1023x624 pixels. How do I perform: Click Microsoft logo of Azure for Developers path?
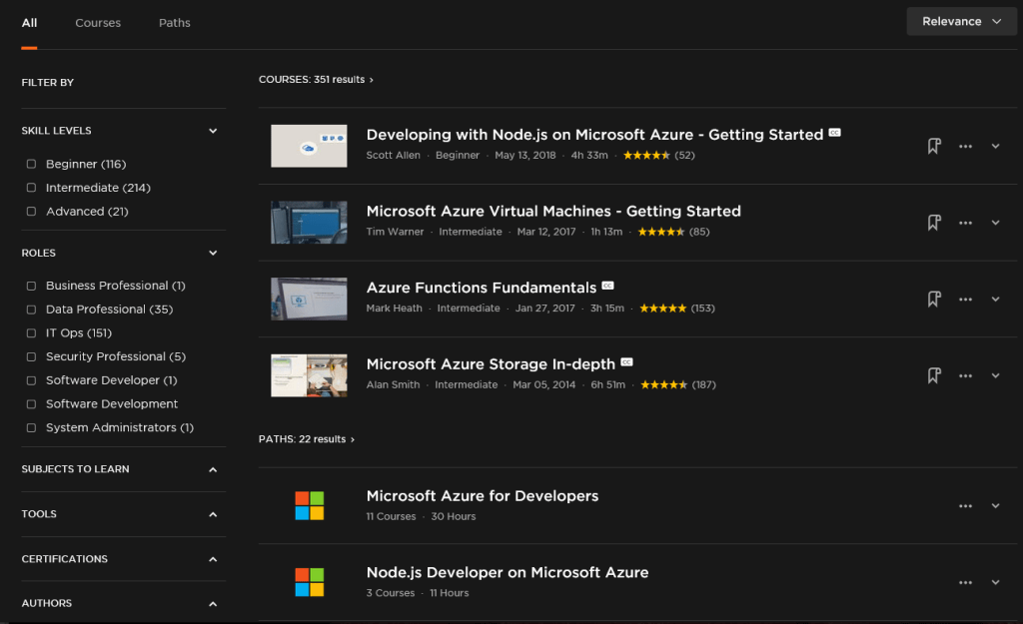(x=310, y=505)
